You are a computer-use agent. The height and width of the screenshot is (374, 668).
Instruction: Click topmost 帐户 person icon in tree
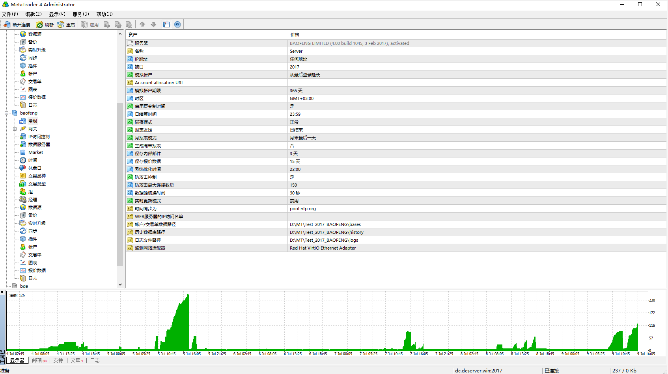tap(23, 74)
